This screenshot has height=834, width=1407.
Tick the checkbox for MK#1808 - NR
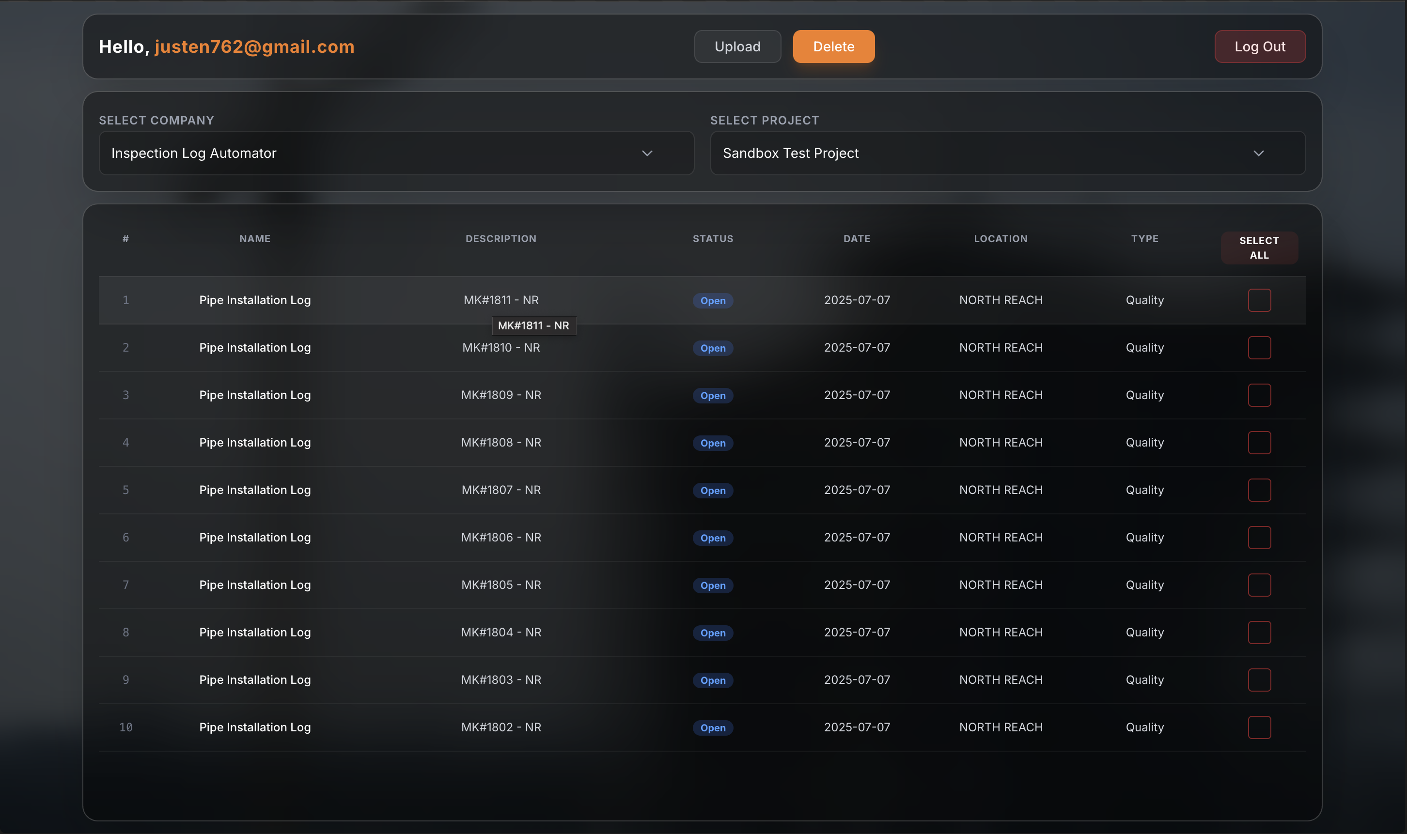click(1259, 443)
